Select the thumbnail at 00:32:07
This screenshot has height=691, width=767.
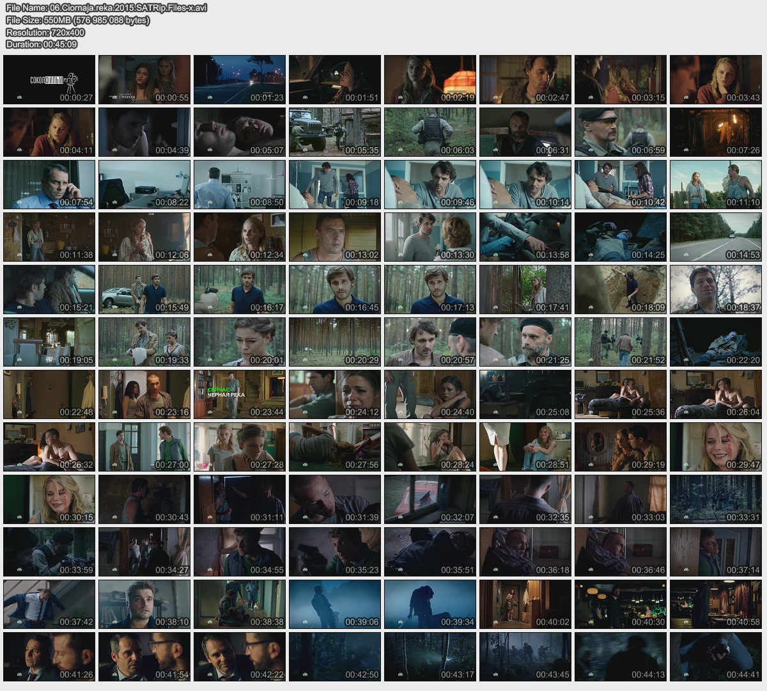coord(430,499)
